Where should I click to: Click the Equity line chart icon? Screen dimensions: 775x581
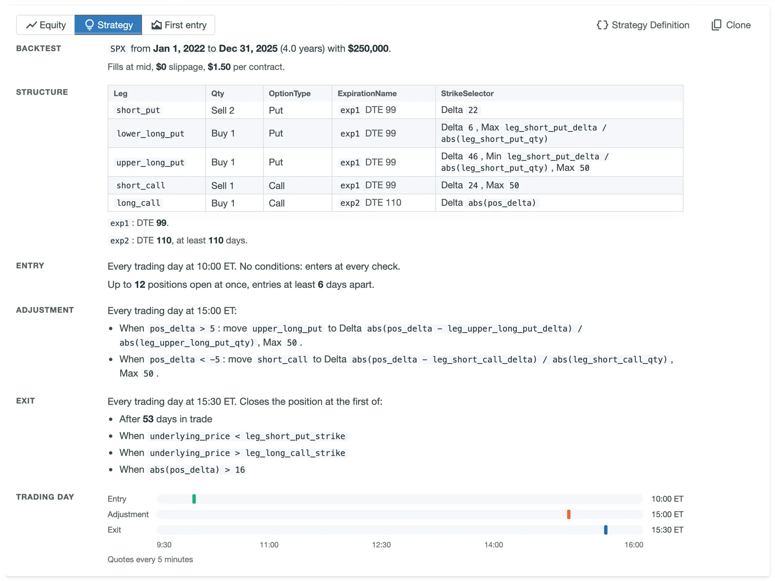[31, 25]
